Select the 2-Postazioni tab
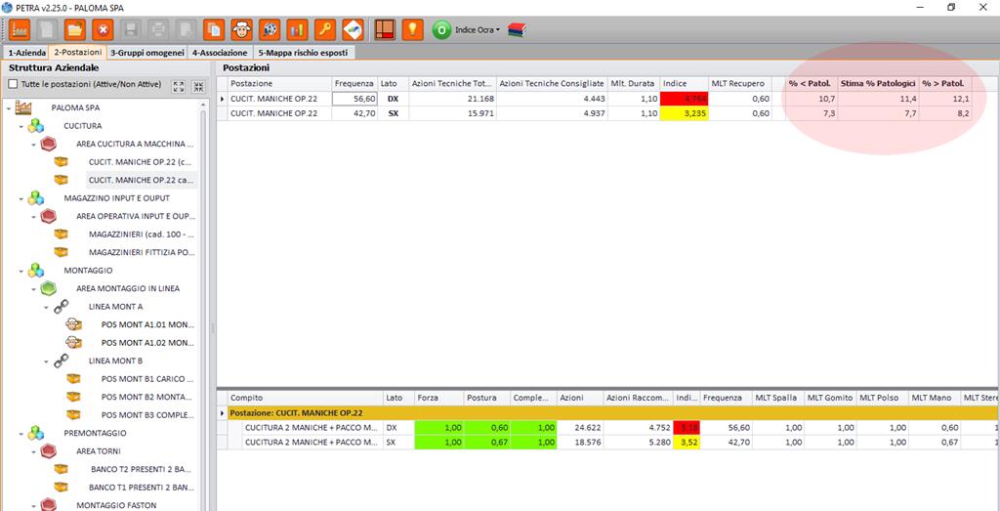Image resolution: width=1000 pixels, height=511 pixels. pos(78,53)
